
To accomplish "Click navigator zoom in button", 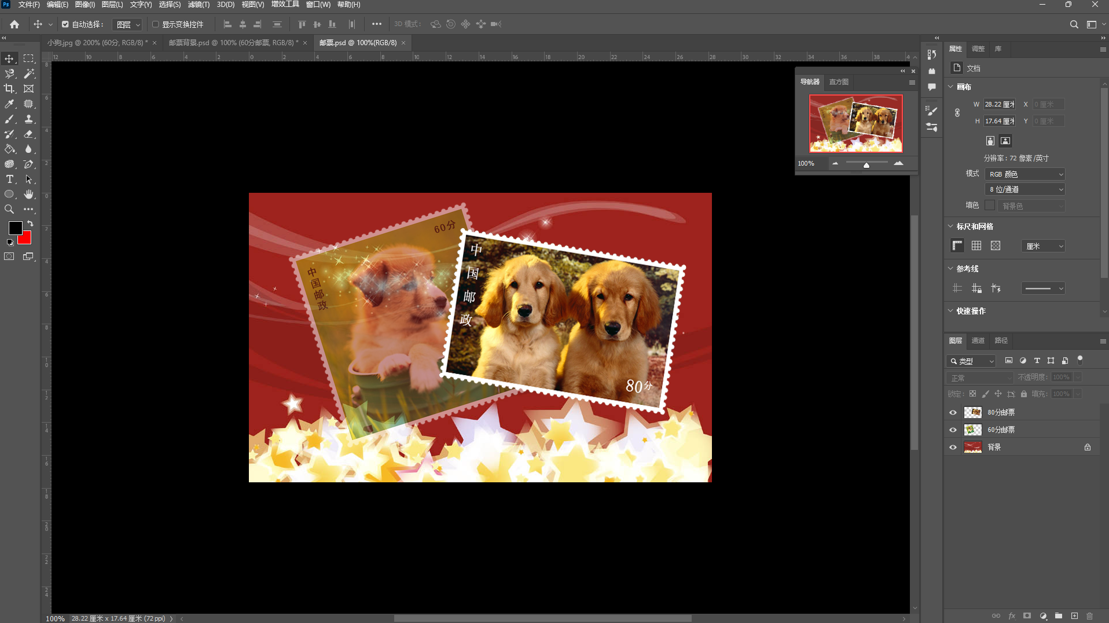I will point(898,163).
